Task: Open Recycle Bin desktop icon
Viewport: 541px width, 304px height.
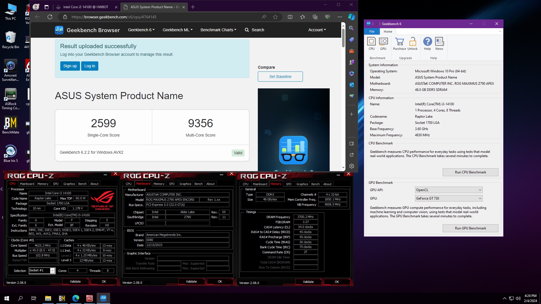Action: [x=11, y=40]
